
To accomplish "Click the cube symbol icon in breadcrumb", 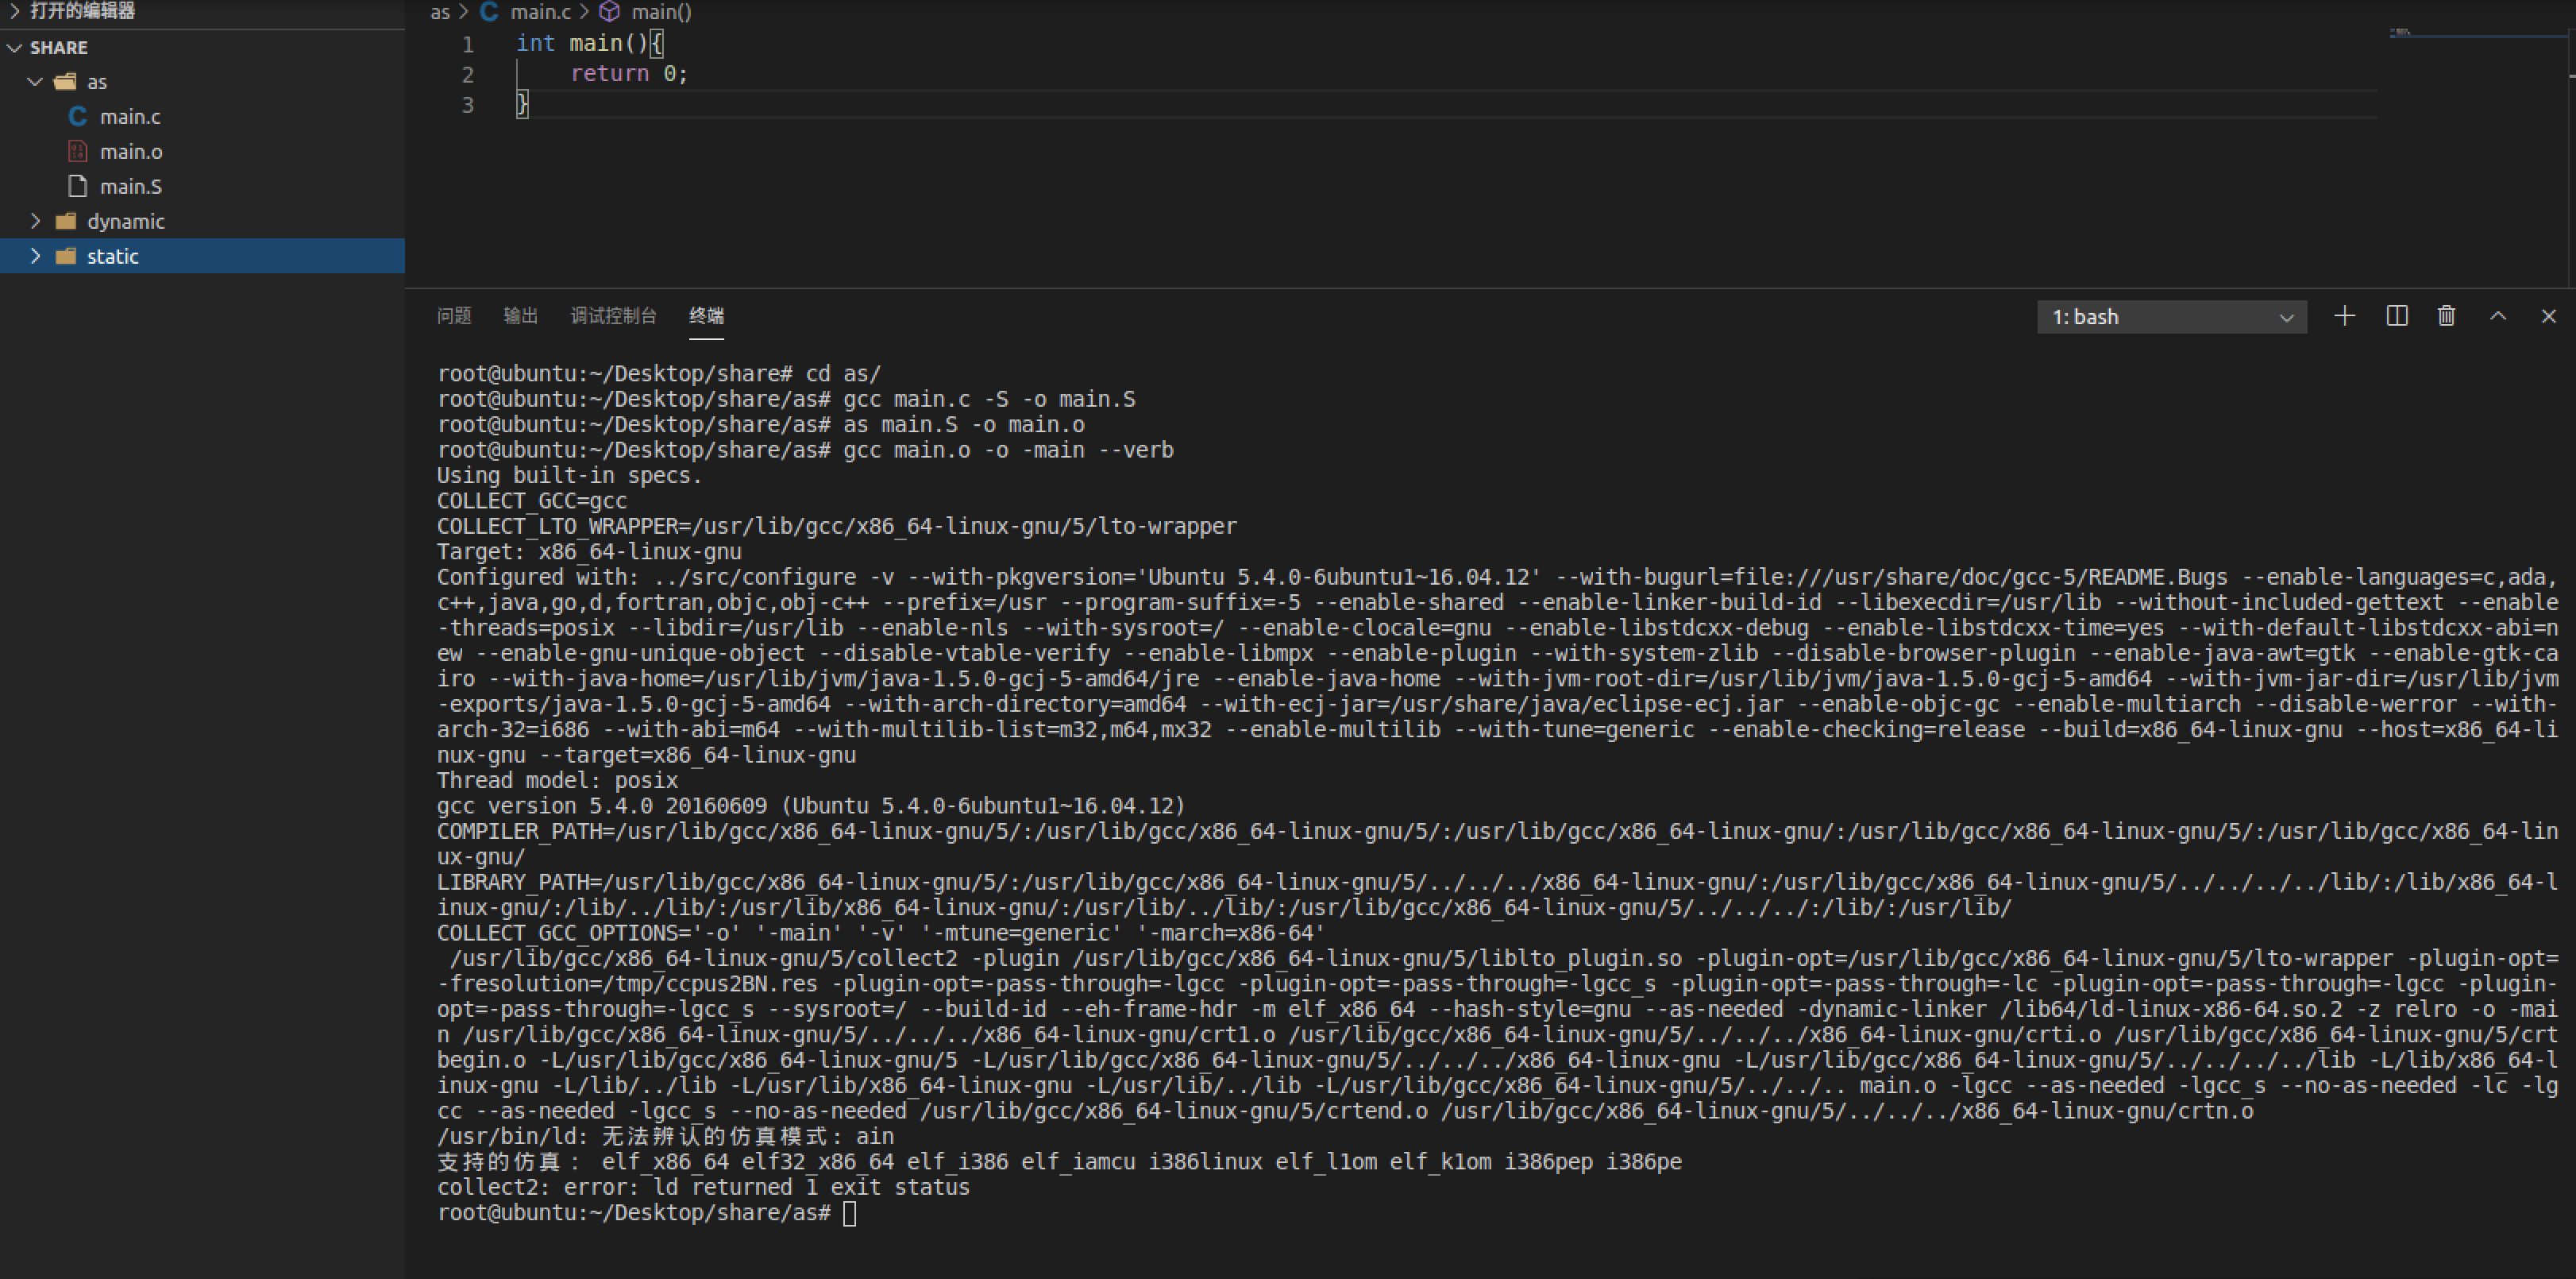I will [610, 12].
